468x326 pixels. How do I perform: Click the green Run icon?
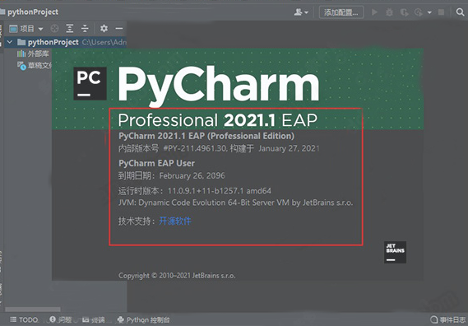tap(374, 12)
